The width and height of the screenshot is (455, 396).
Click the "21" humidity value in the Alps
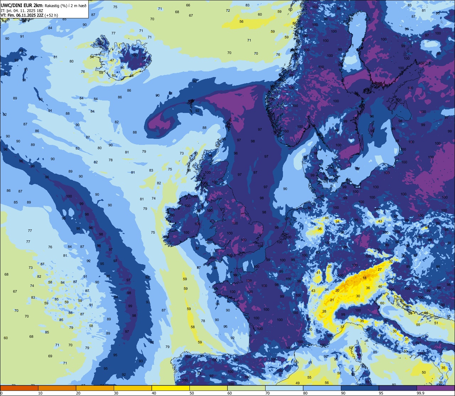(x=332, y=300)
